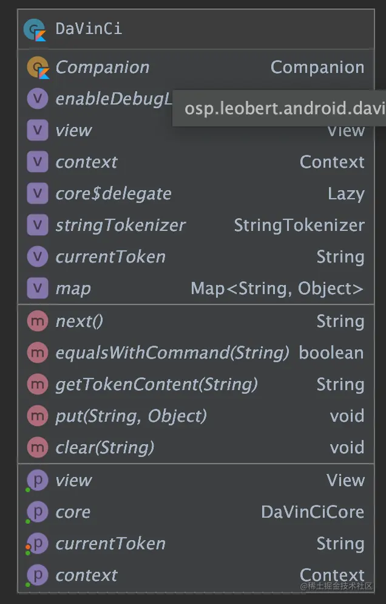Select the Companion object icon
This screenshot has width=386, height=604.
coord(36,67)
